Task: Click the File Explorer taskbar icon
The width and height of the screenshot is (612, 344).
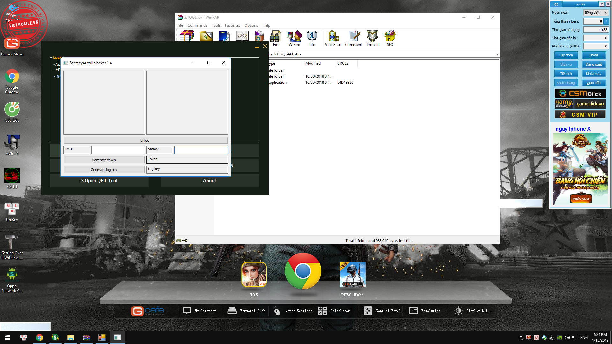Action: click(x=70, y=338)
